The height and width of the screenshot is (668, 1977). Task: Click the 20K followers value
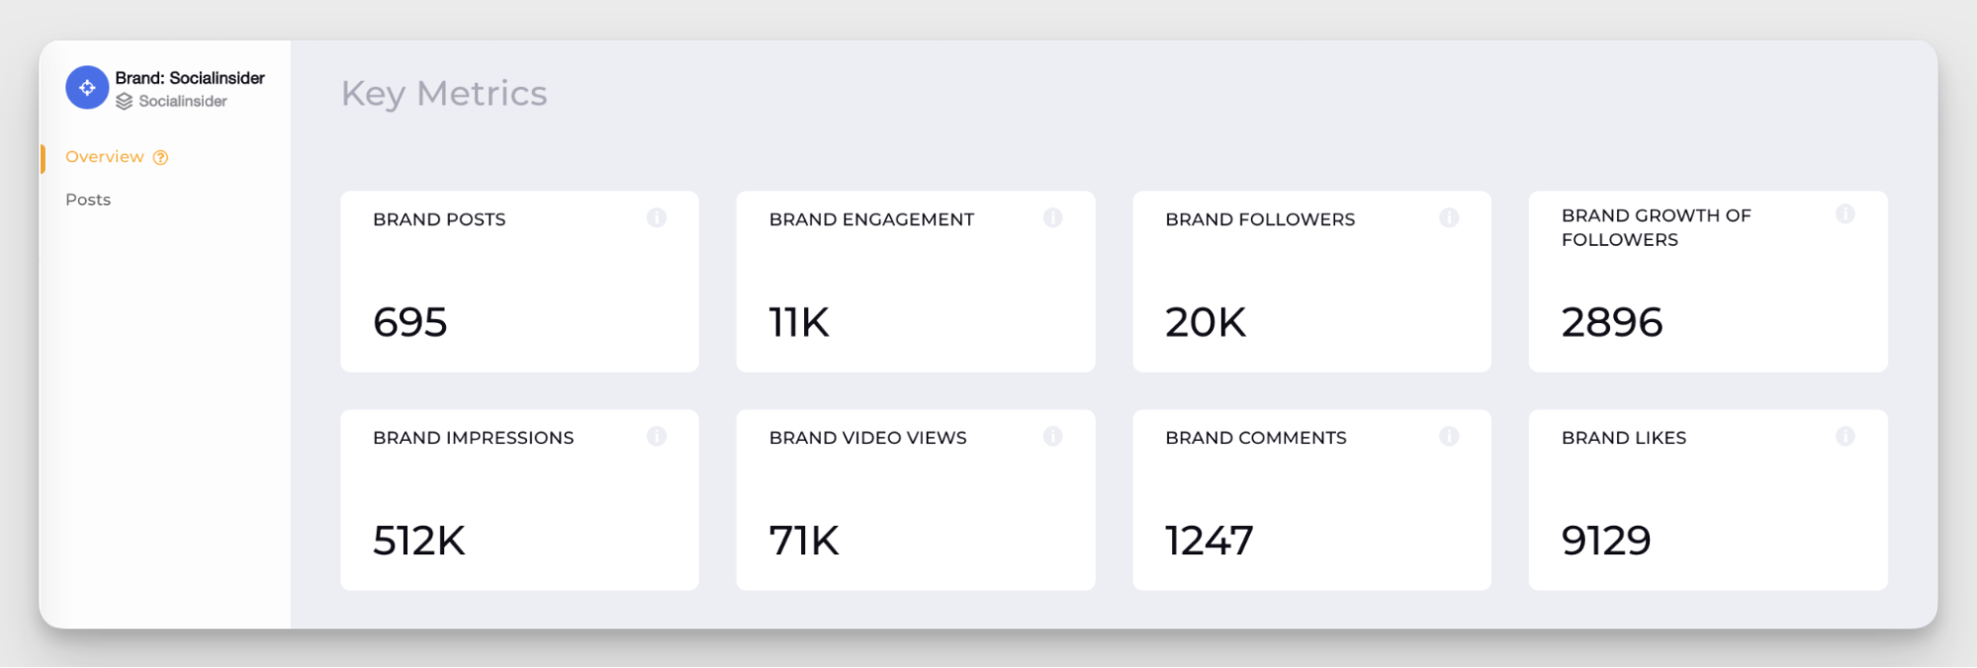[x=1206, y=322]
